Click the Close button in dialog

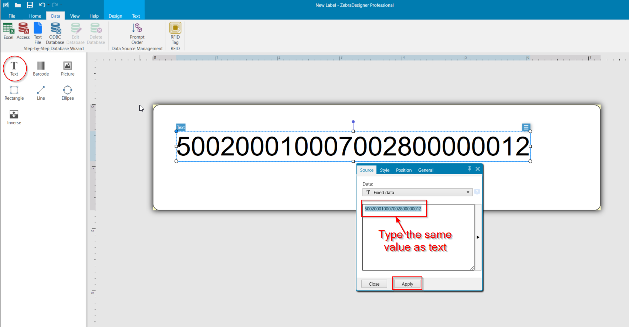pyautogui.click(x=374, y=284)
